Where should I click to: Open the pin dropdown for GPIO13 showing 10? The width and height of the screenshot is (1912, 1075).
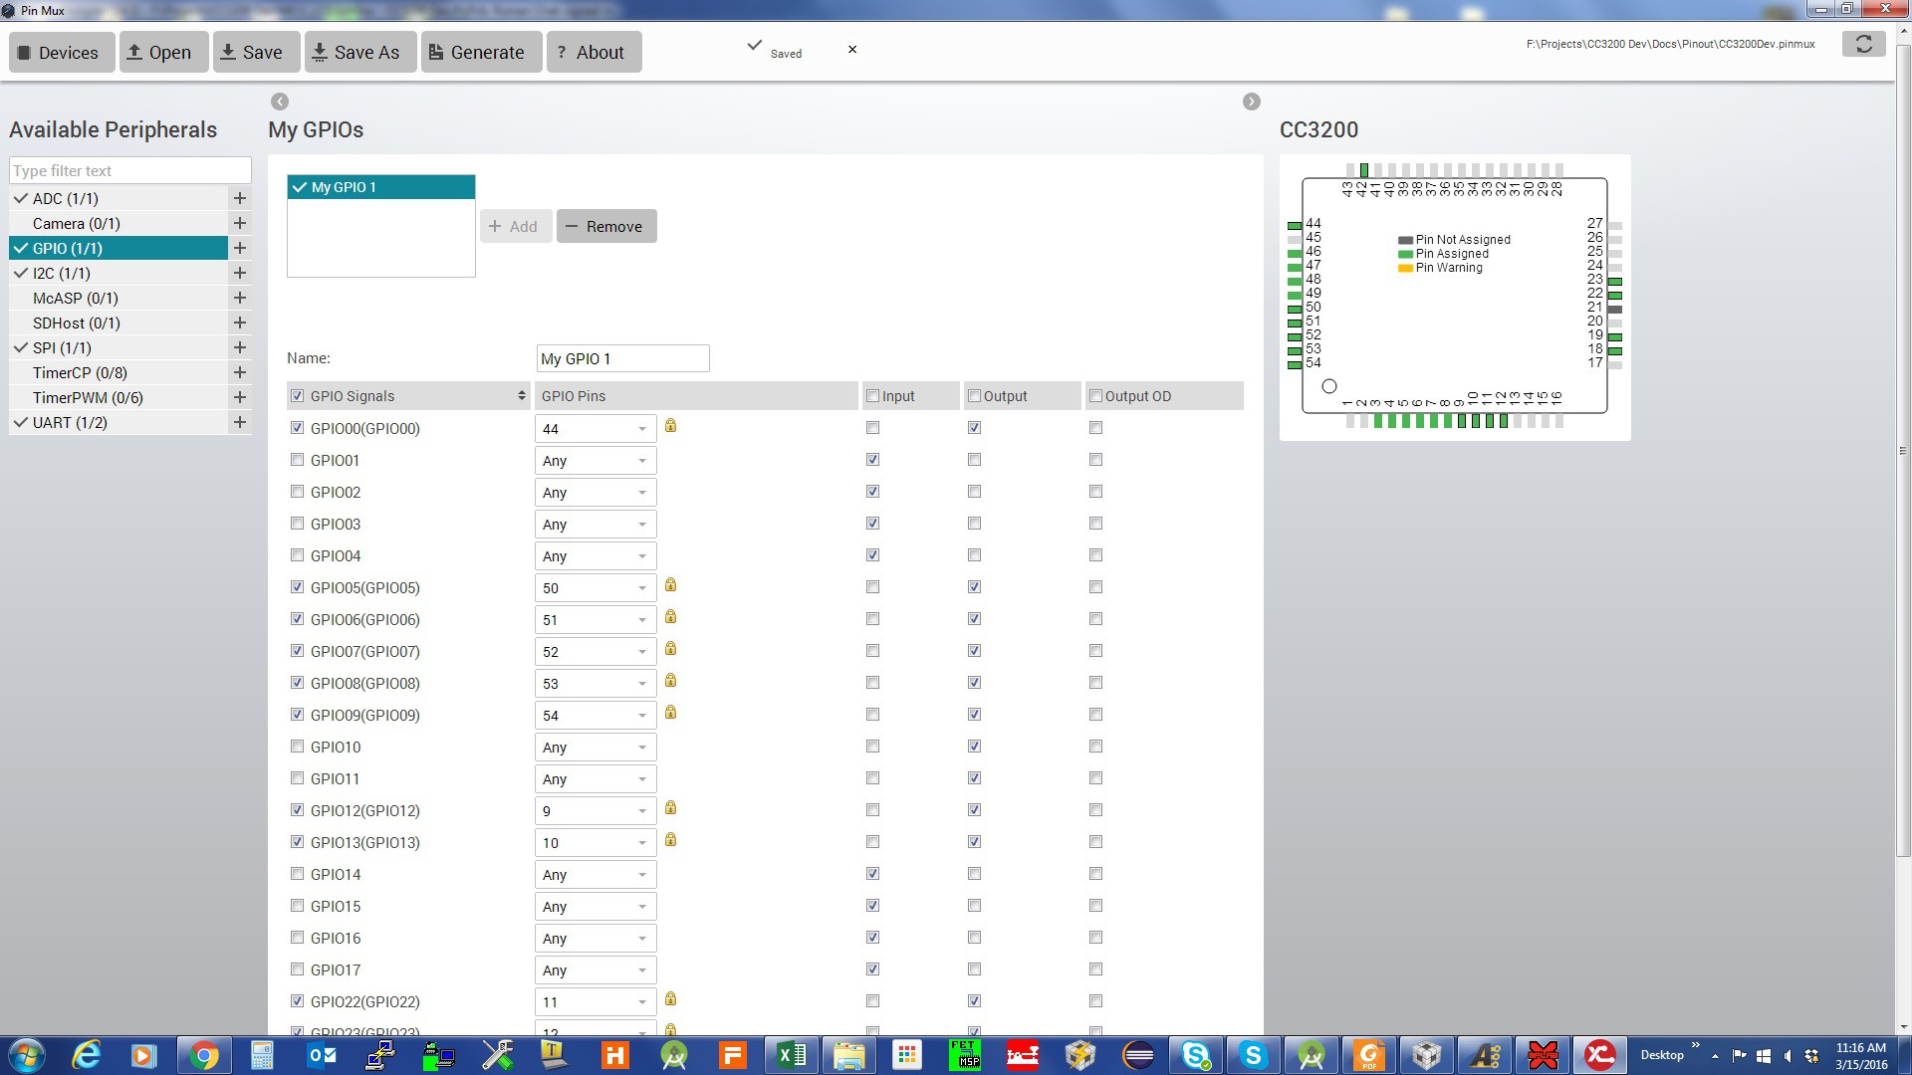click(596, 843)
